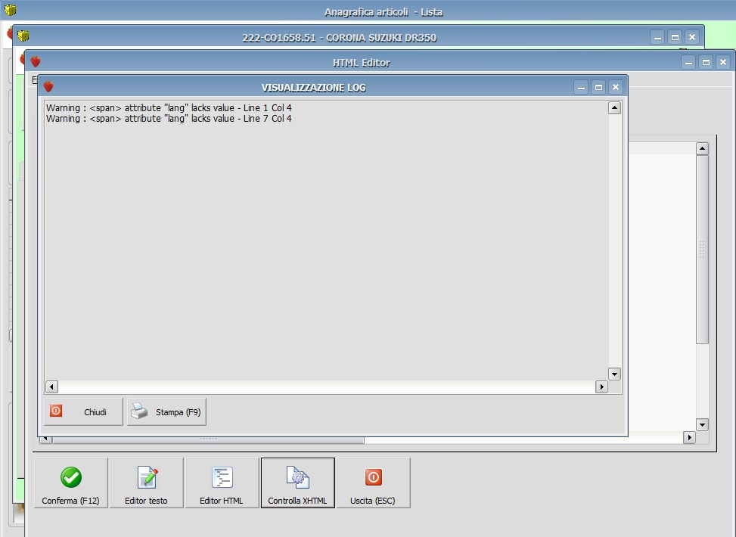Click the Chiudi button in the log window
The width and height of the screenshot is (736, 537).
point(83,411)
